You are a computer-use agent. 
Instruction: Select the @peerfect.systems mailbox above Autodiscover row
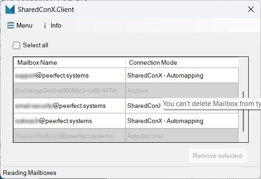[x=70, y=121]
